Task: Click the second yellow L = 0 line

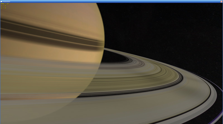Action: point(3,8)
